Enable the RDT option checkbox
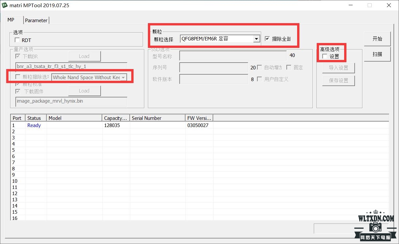The height and width of the screenshot is (244, 399). coord(17,40)
